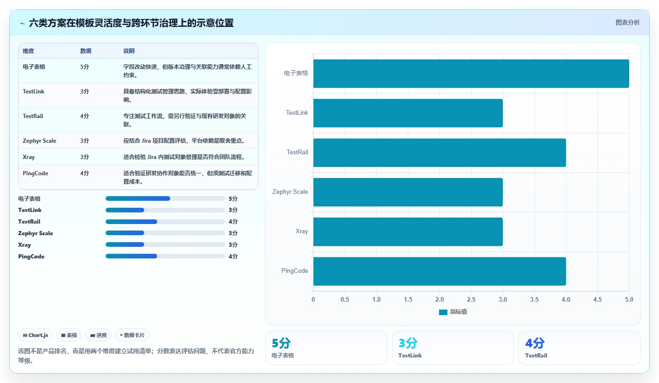This screenshot has width=659, height=383.
Task: Click the Xray bar in the chart
Action: pos(408,231)
